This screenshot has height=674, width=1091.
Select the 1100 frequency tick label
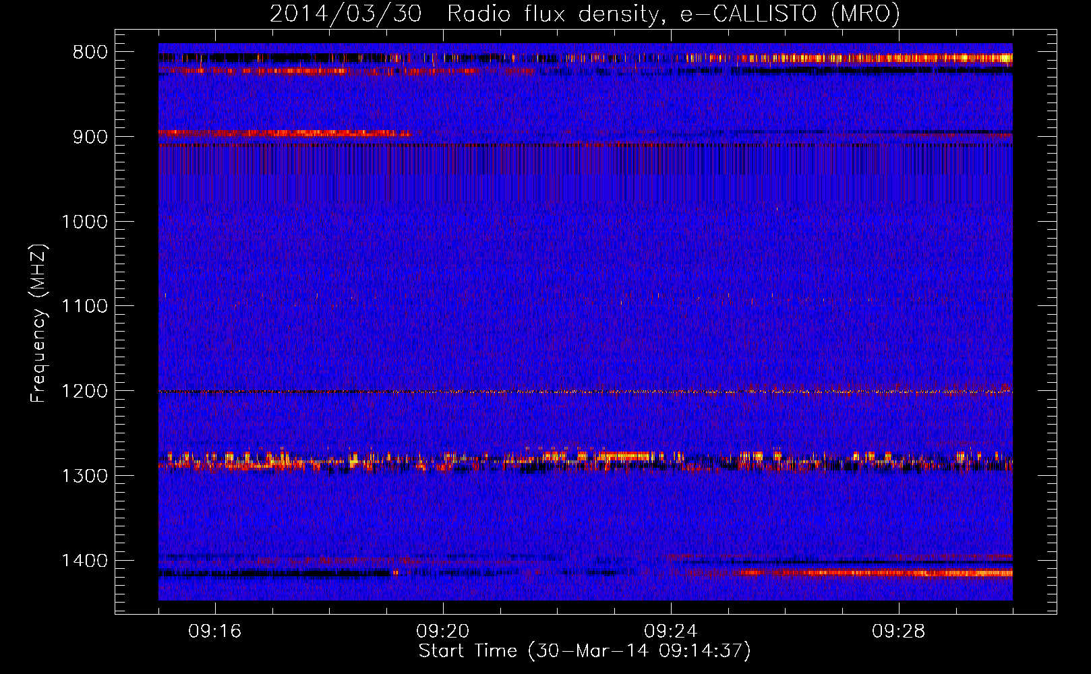[84, 306]
